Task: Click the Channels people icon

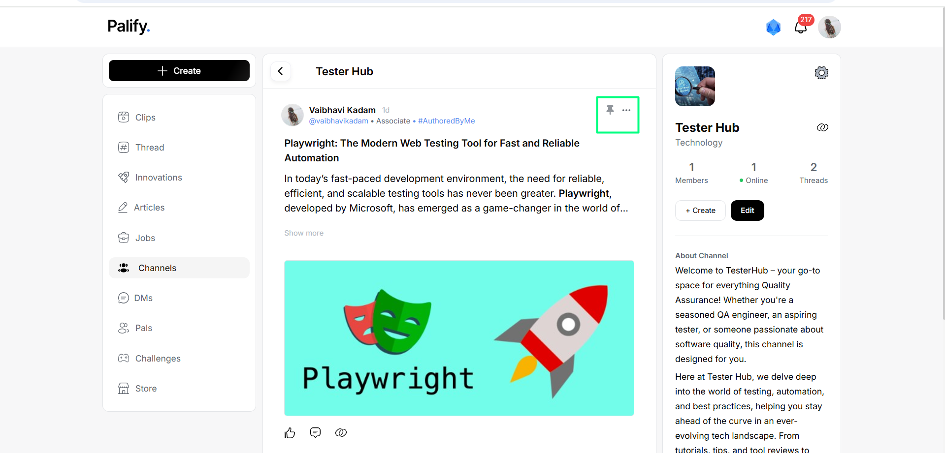Action: coord(124,268)
